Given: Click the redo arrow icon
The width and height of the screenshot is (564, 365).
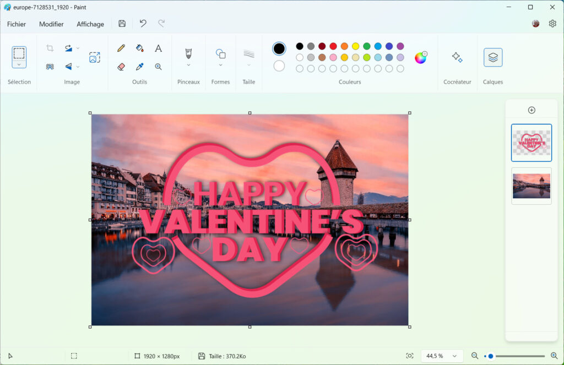Looking at the screenshot, I should click(x=161, y=24).
